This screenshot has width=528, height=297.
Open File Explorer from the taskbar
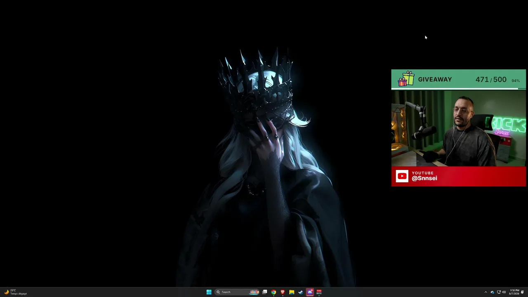tap(292, 292)
